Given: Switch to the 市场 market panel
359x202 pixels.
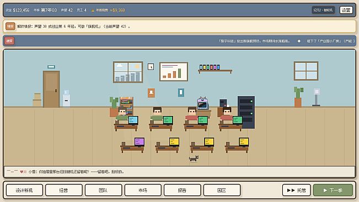Looking at the screenshot, I should point(143,190).
